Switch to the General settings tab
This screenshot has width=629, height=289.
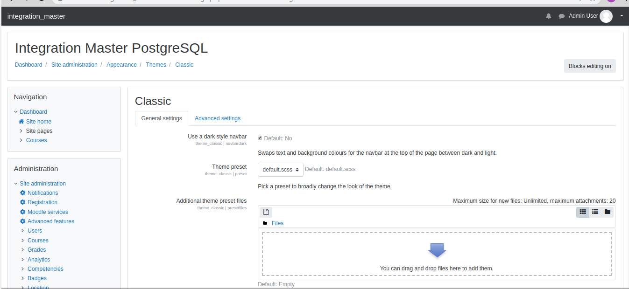[x=162, y=118]
